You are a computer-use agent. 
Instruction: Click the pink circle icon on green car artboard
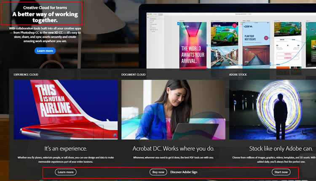click(x=234, y=26)
